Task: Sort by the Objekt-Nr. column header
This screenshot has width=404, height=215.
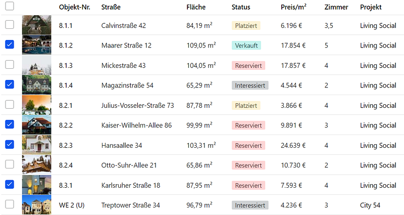Action: 75,7
